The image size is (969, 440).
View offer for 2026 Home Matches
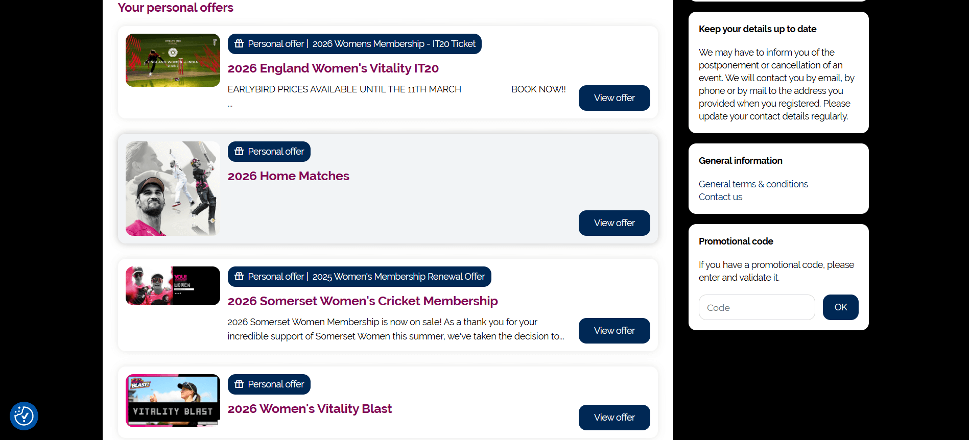(614, 223)
